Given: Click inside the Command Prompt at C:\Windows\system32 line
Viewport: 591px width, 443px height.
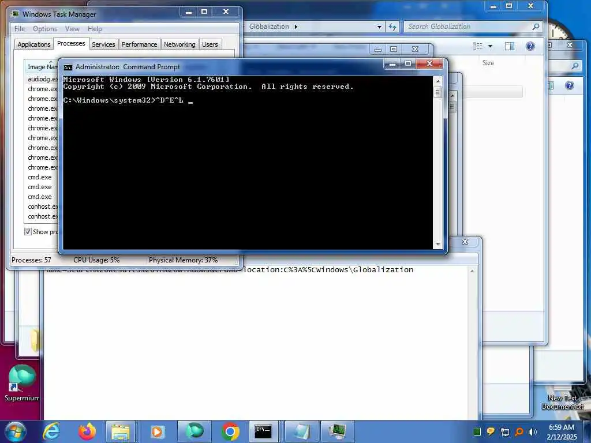Looking at the screenshot, I should point(128,100).
